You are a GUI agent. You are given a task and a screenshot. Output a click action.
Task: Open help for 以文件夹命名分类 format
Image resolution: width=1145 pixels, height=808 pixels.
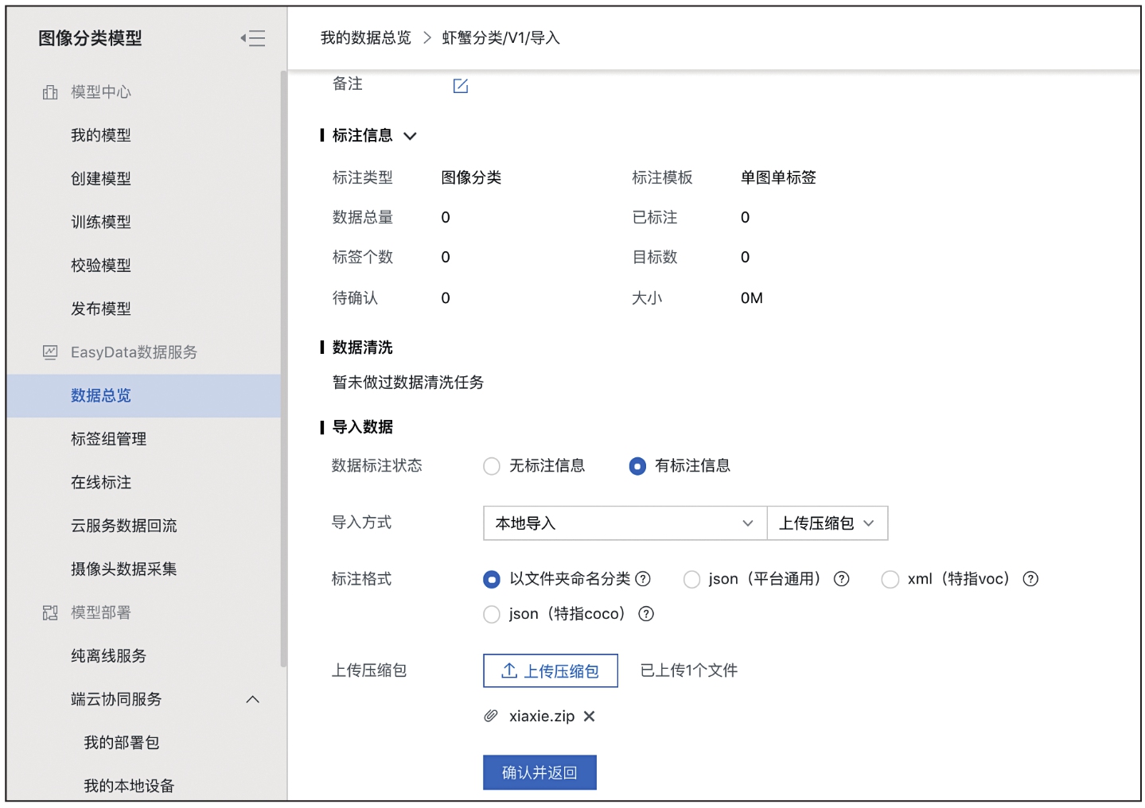coord(643,579)
